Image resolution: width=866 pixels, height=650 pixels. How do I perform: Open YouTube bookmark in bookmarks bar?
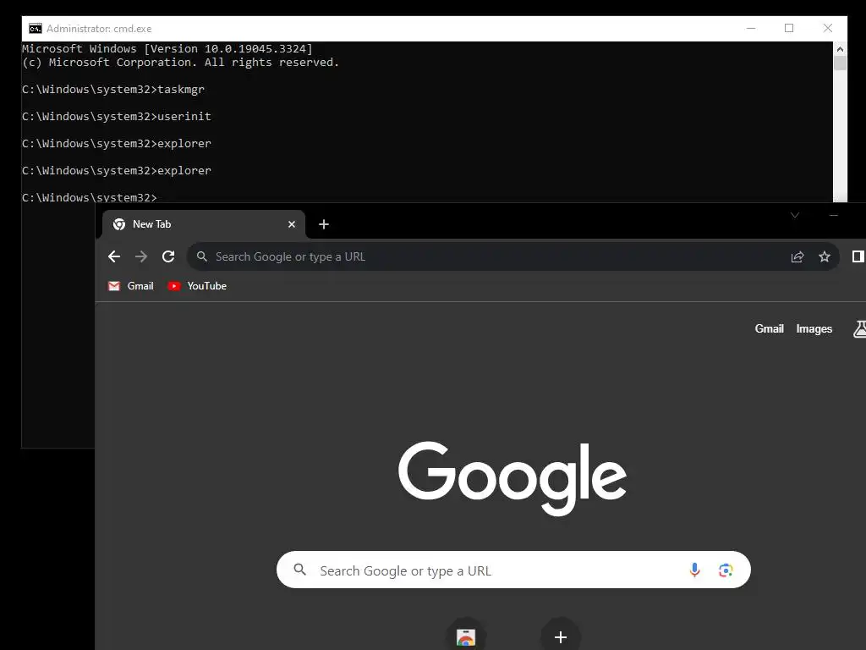point(197,286)
